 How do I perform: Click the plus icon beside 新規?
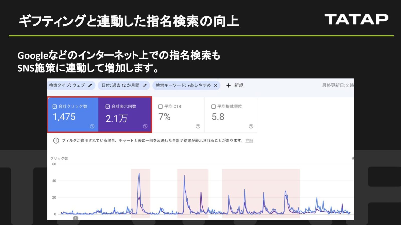click(x=228, y=85)
